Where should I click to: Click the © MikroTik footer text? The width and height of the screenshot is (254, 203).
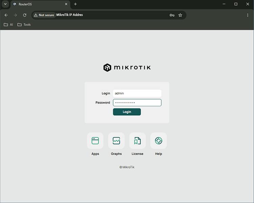[127, 167]
